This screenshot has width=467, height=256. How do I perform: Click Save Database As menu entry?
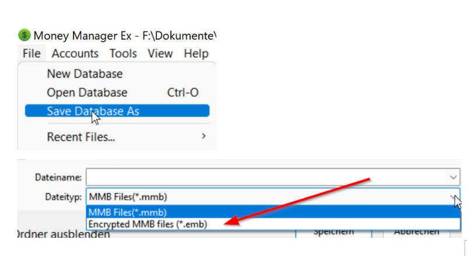click(x=117, y=111)
